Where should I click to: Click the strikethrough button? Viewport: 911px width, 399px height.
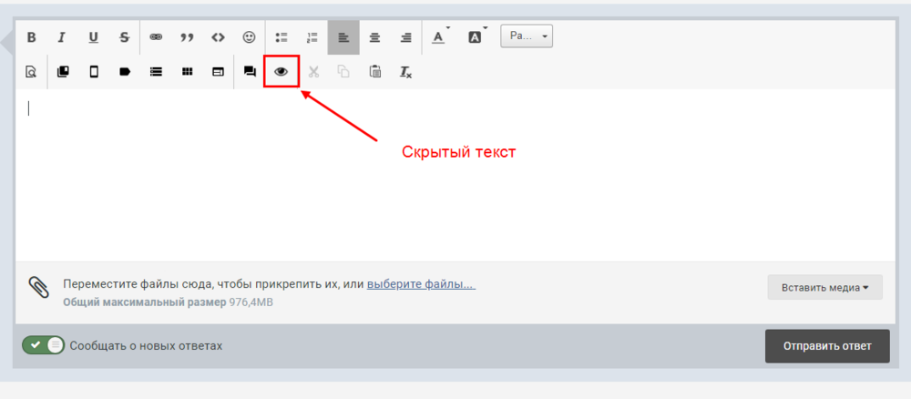click(x=124, y=37)
